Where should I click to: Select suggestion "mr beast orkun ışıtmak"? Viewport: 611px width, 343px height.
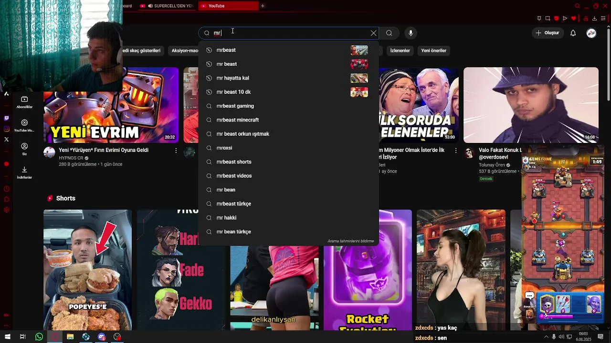click(288, 134)
